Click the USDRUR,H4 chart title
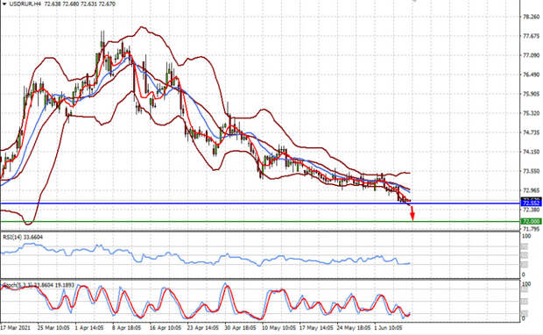This screenshot has width=543, height=335. coord(25,4)
